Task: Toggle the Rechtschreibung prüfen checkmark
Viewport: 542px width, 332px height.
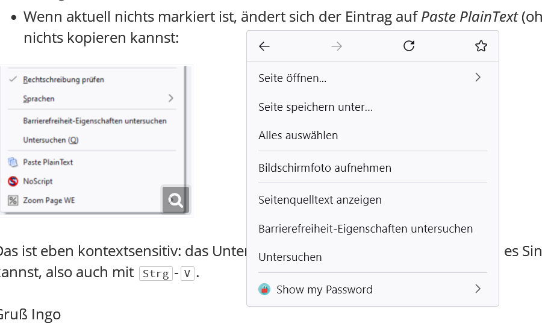Action: 13,79
